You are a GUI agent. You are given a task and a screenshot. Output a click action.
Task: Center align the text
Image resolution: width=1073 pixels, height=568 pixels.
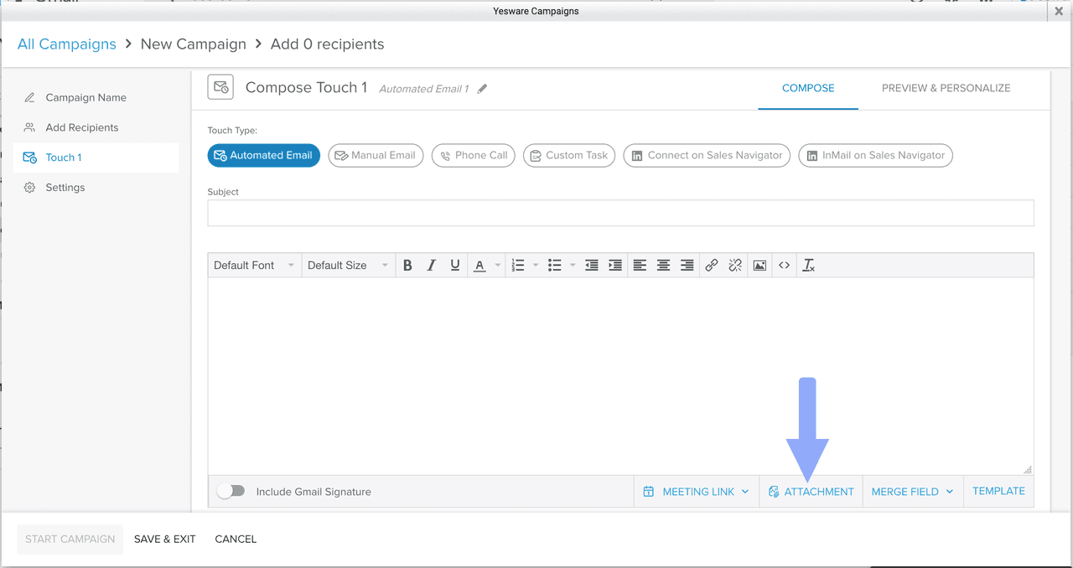pyautogui.click(x=663, y=266)
